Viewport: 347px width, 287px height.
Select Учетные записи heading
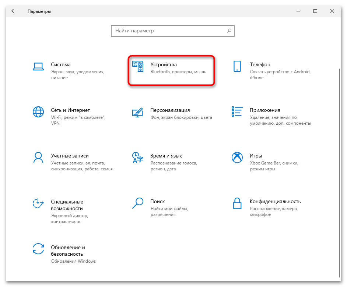click(x=70, y=156)
